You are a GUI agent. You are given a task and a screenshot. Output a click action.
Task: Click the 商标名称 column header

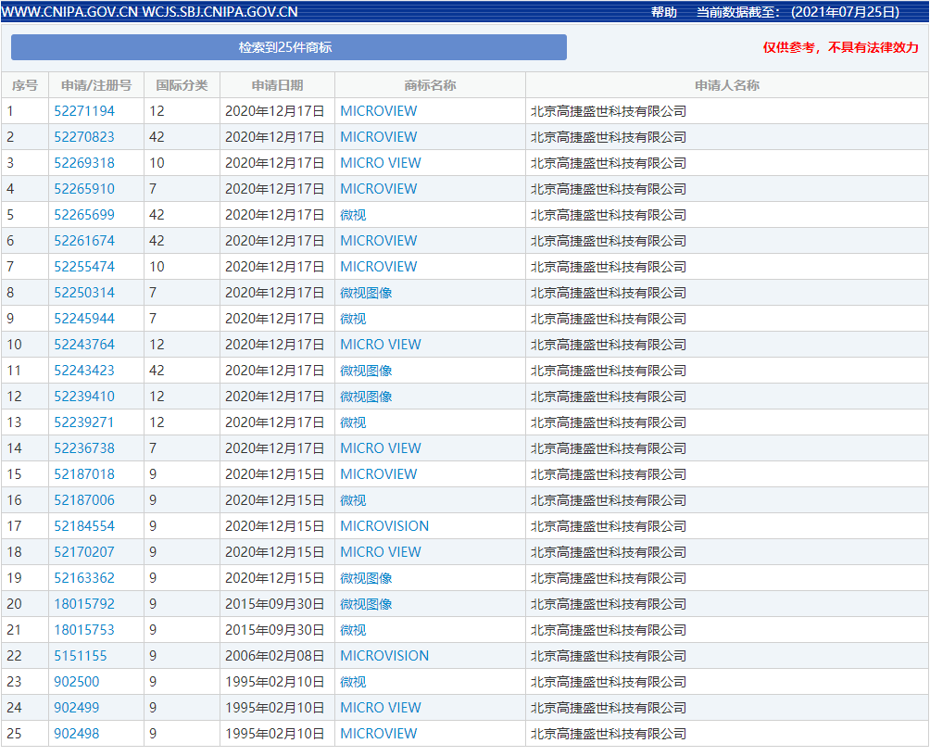(430, 85)
